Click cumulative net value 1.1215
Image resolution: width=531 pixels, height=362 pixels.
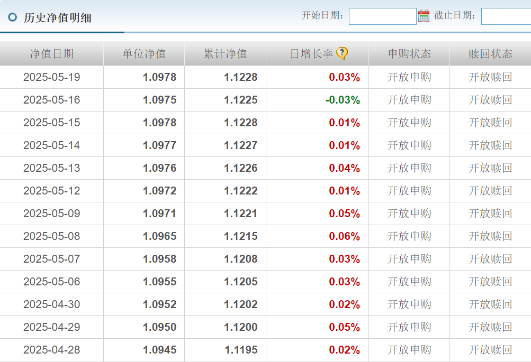click(241, 236)
